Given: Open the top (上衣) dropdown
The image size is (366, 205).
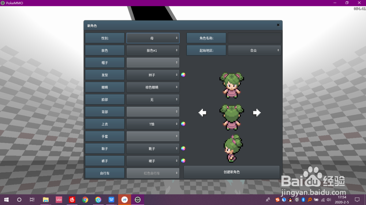Looking at the screenshot, I should point(153,124).
